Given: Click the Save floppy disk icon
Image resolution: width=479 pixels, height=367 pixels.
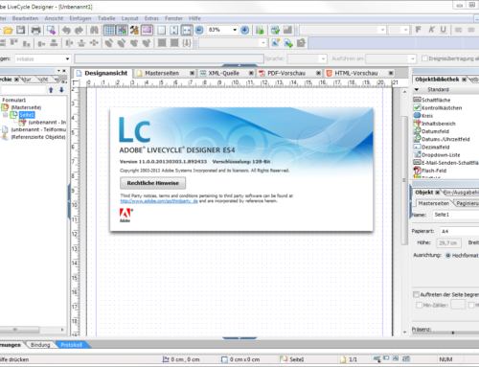Looking at the screenshot, I should [x=21, y=31].
